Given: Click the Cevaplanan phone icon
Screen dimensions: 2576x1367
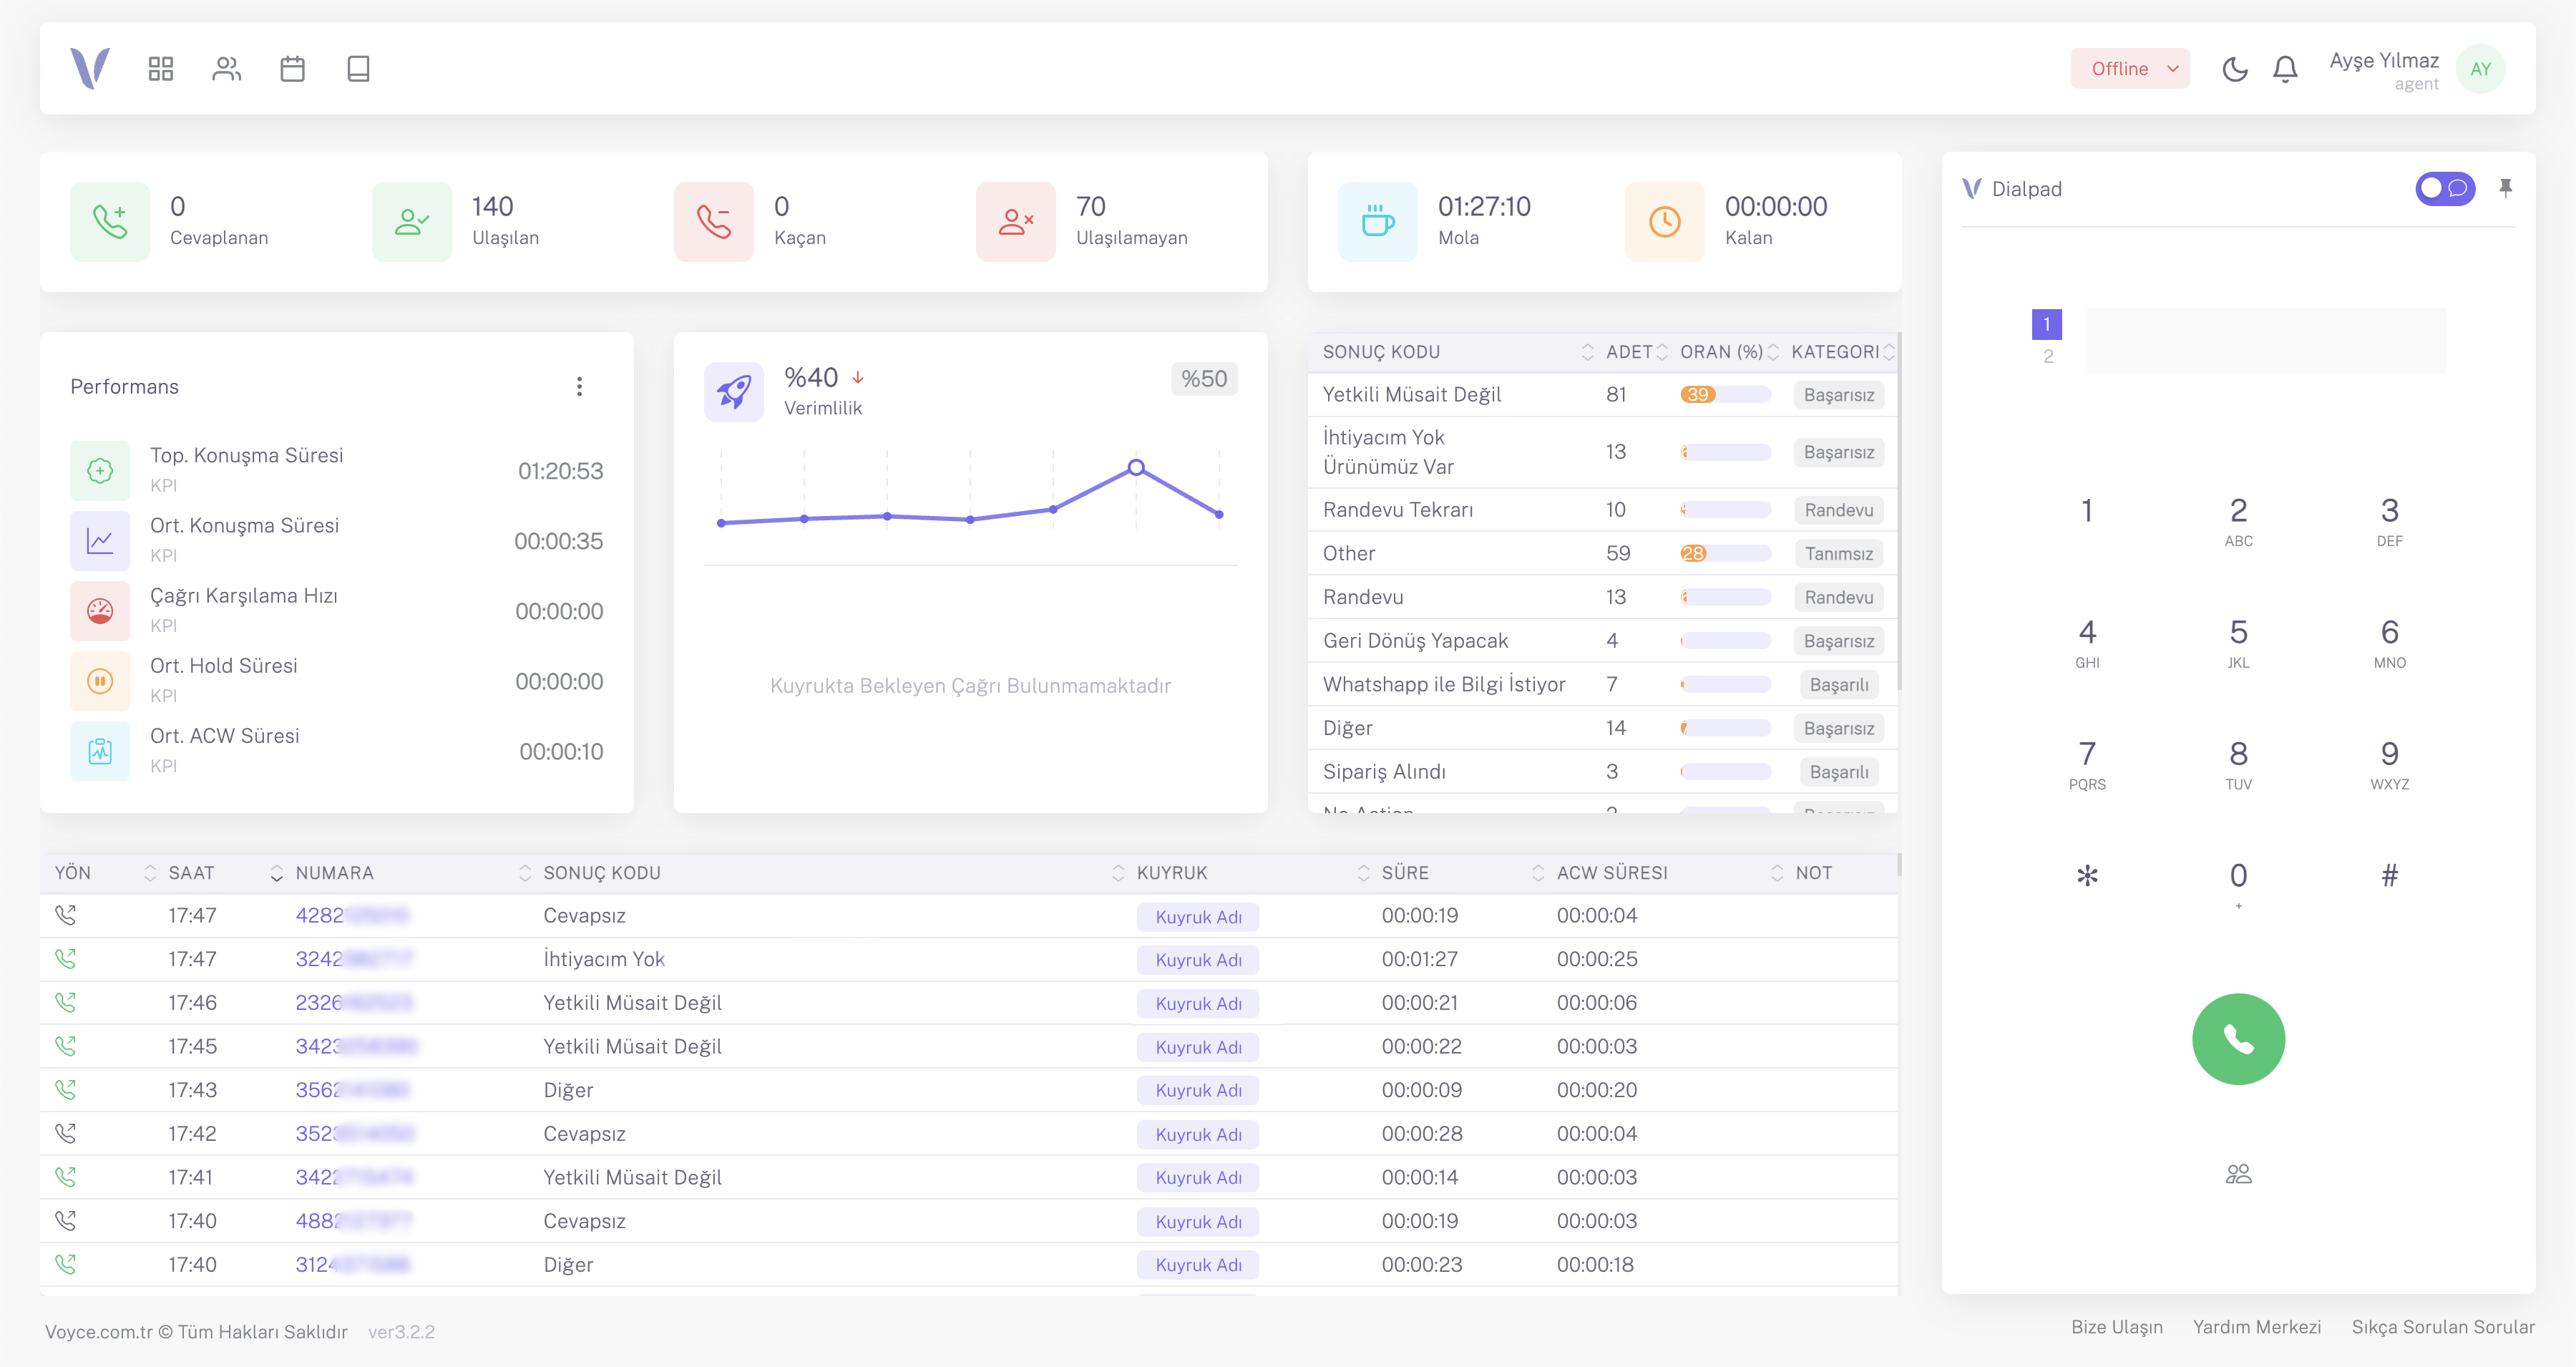Looking at the screenshot, I should [110, 221].
